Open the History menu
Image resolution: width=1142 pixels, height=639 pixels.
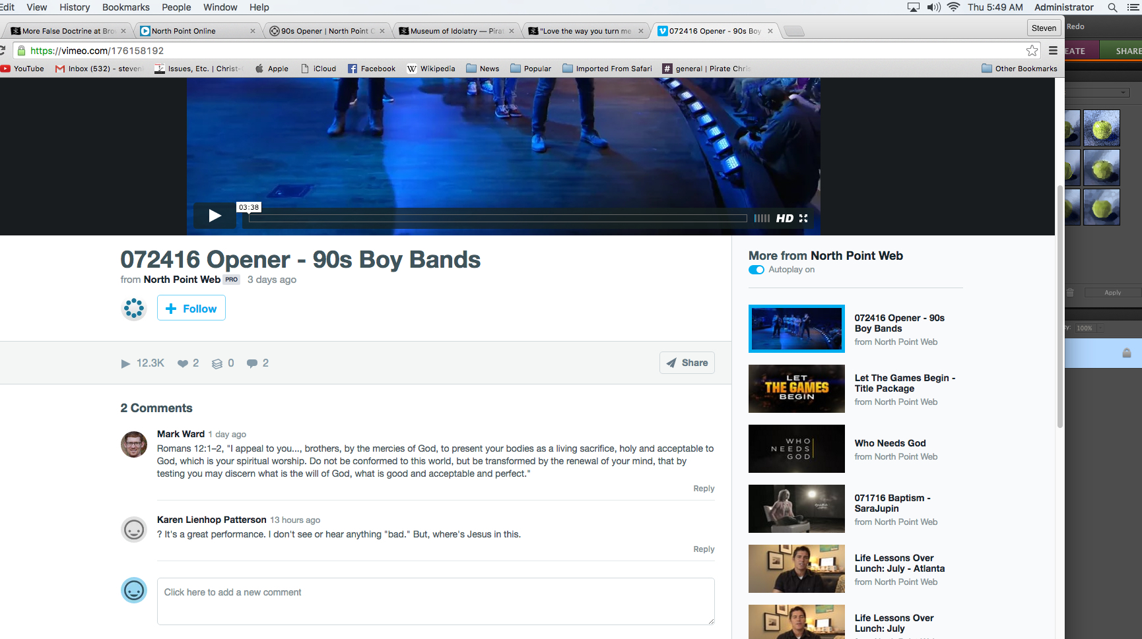[x=75, y=7]
